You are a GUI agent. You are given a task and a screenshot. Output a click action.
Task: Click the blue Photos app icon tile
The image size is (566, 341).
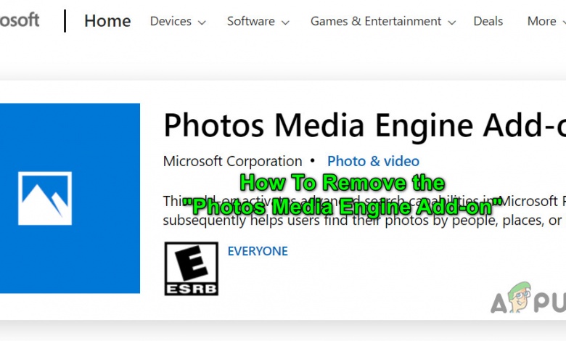[70, 198]
